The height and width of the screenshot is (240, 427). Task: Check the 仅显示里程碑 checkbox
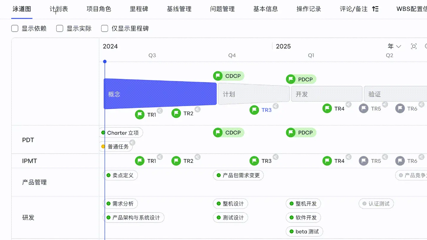coord(105,28)
